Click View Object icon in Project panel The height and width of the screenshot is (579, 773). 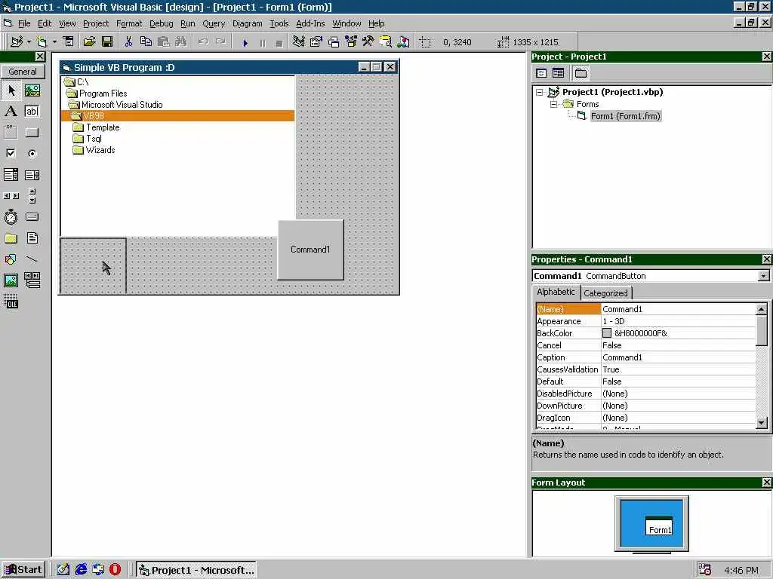point(558,73)
